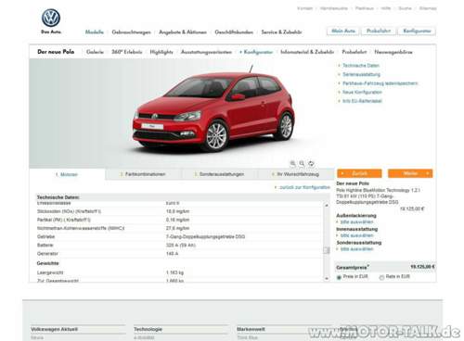Open Händlersuche link in top bar
Viewport: 464px width, 341px height.
(334, 8)
